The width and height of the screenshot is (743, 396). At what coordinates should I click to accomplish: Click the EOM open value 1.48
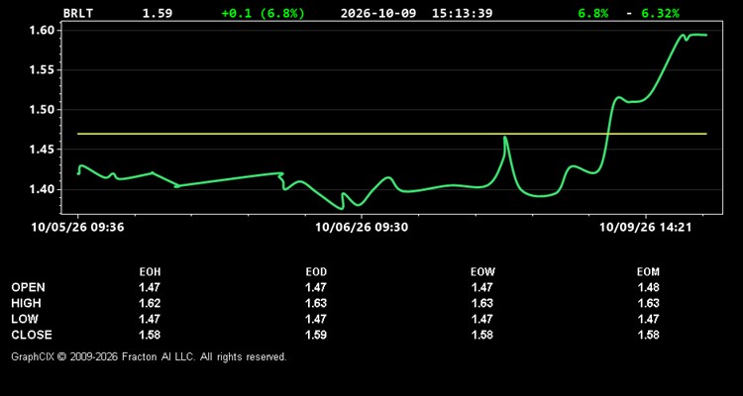(648, 287)
